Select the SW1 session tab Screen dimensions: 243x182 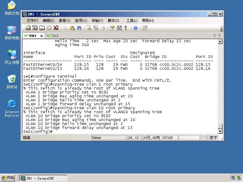(x=32, y=36)
